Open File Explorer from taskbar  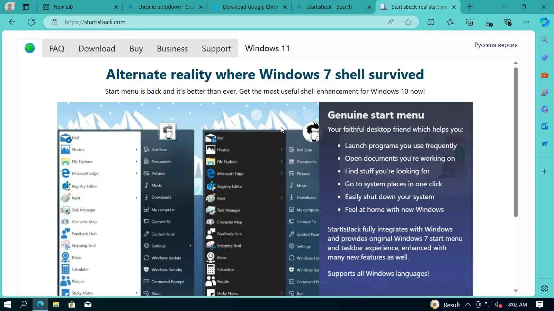tap(56, 304)
